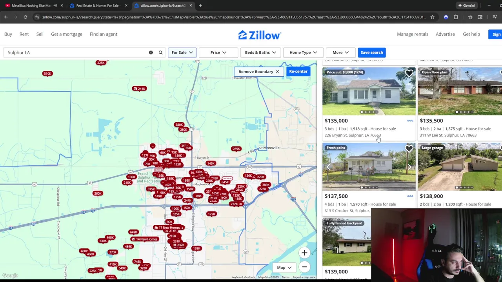Open Manage rentals link
502x282 pixels.
tap(413, 34)
